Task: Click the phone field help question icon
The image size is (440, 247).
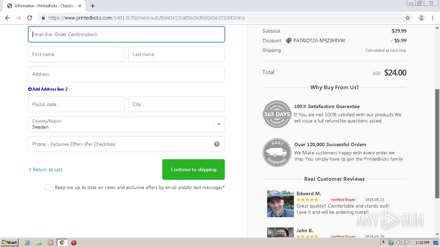Action: click(x=217, y=144)
